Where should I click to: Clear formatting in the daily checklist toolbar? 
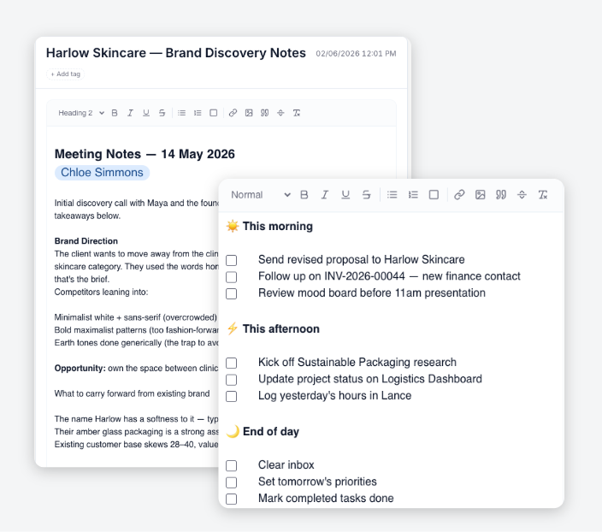click(x=542, y=195)
